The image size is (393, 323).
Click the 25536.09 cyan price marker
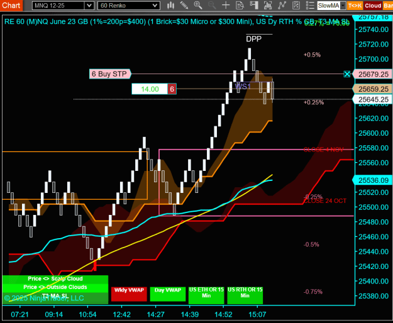[373, 180]
